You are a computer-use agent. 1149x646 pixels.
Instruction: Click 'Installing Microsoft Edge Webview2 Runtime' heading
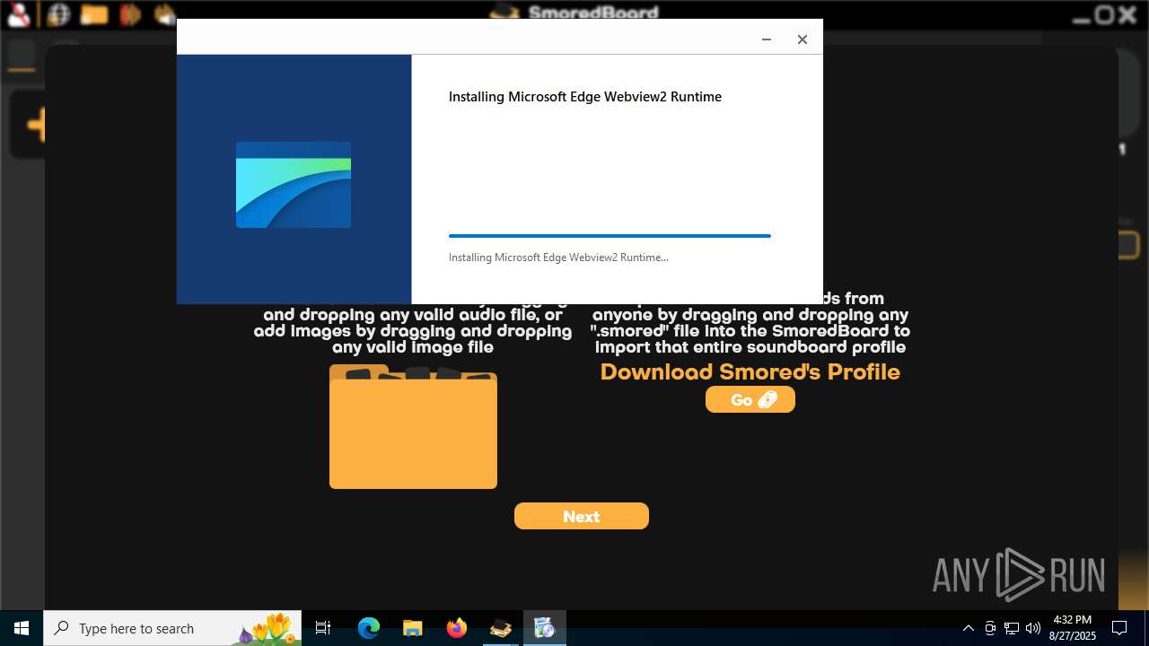(585, 97)
